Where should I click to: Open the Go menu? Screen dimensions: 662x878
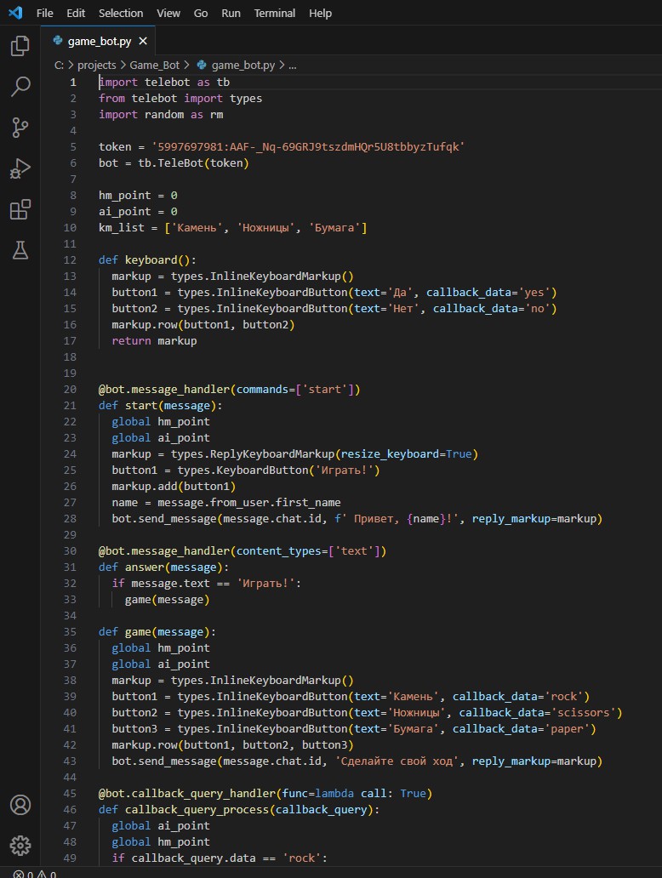point(201,13)
